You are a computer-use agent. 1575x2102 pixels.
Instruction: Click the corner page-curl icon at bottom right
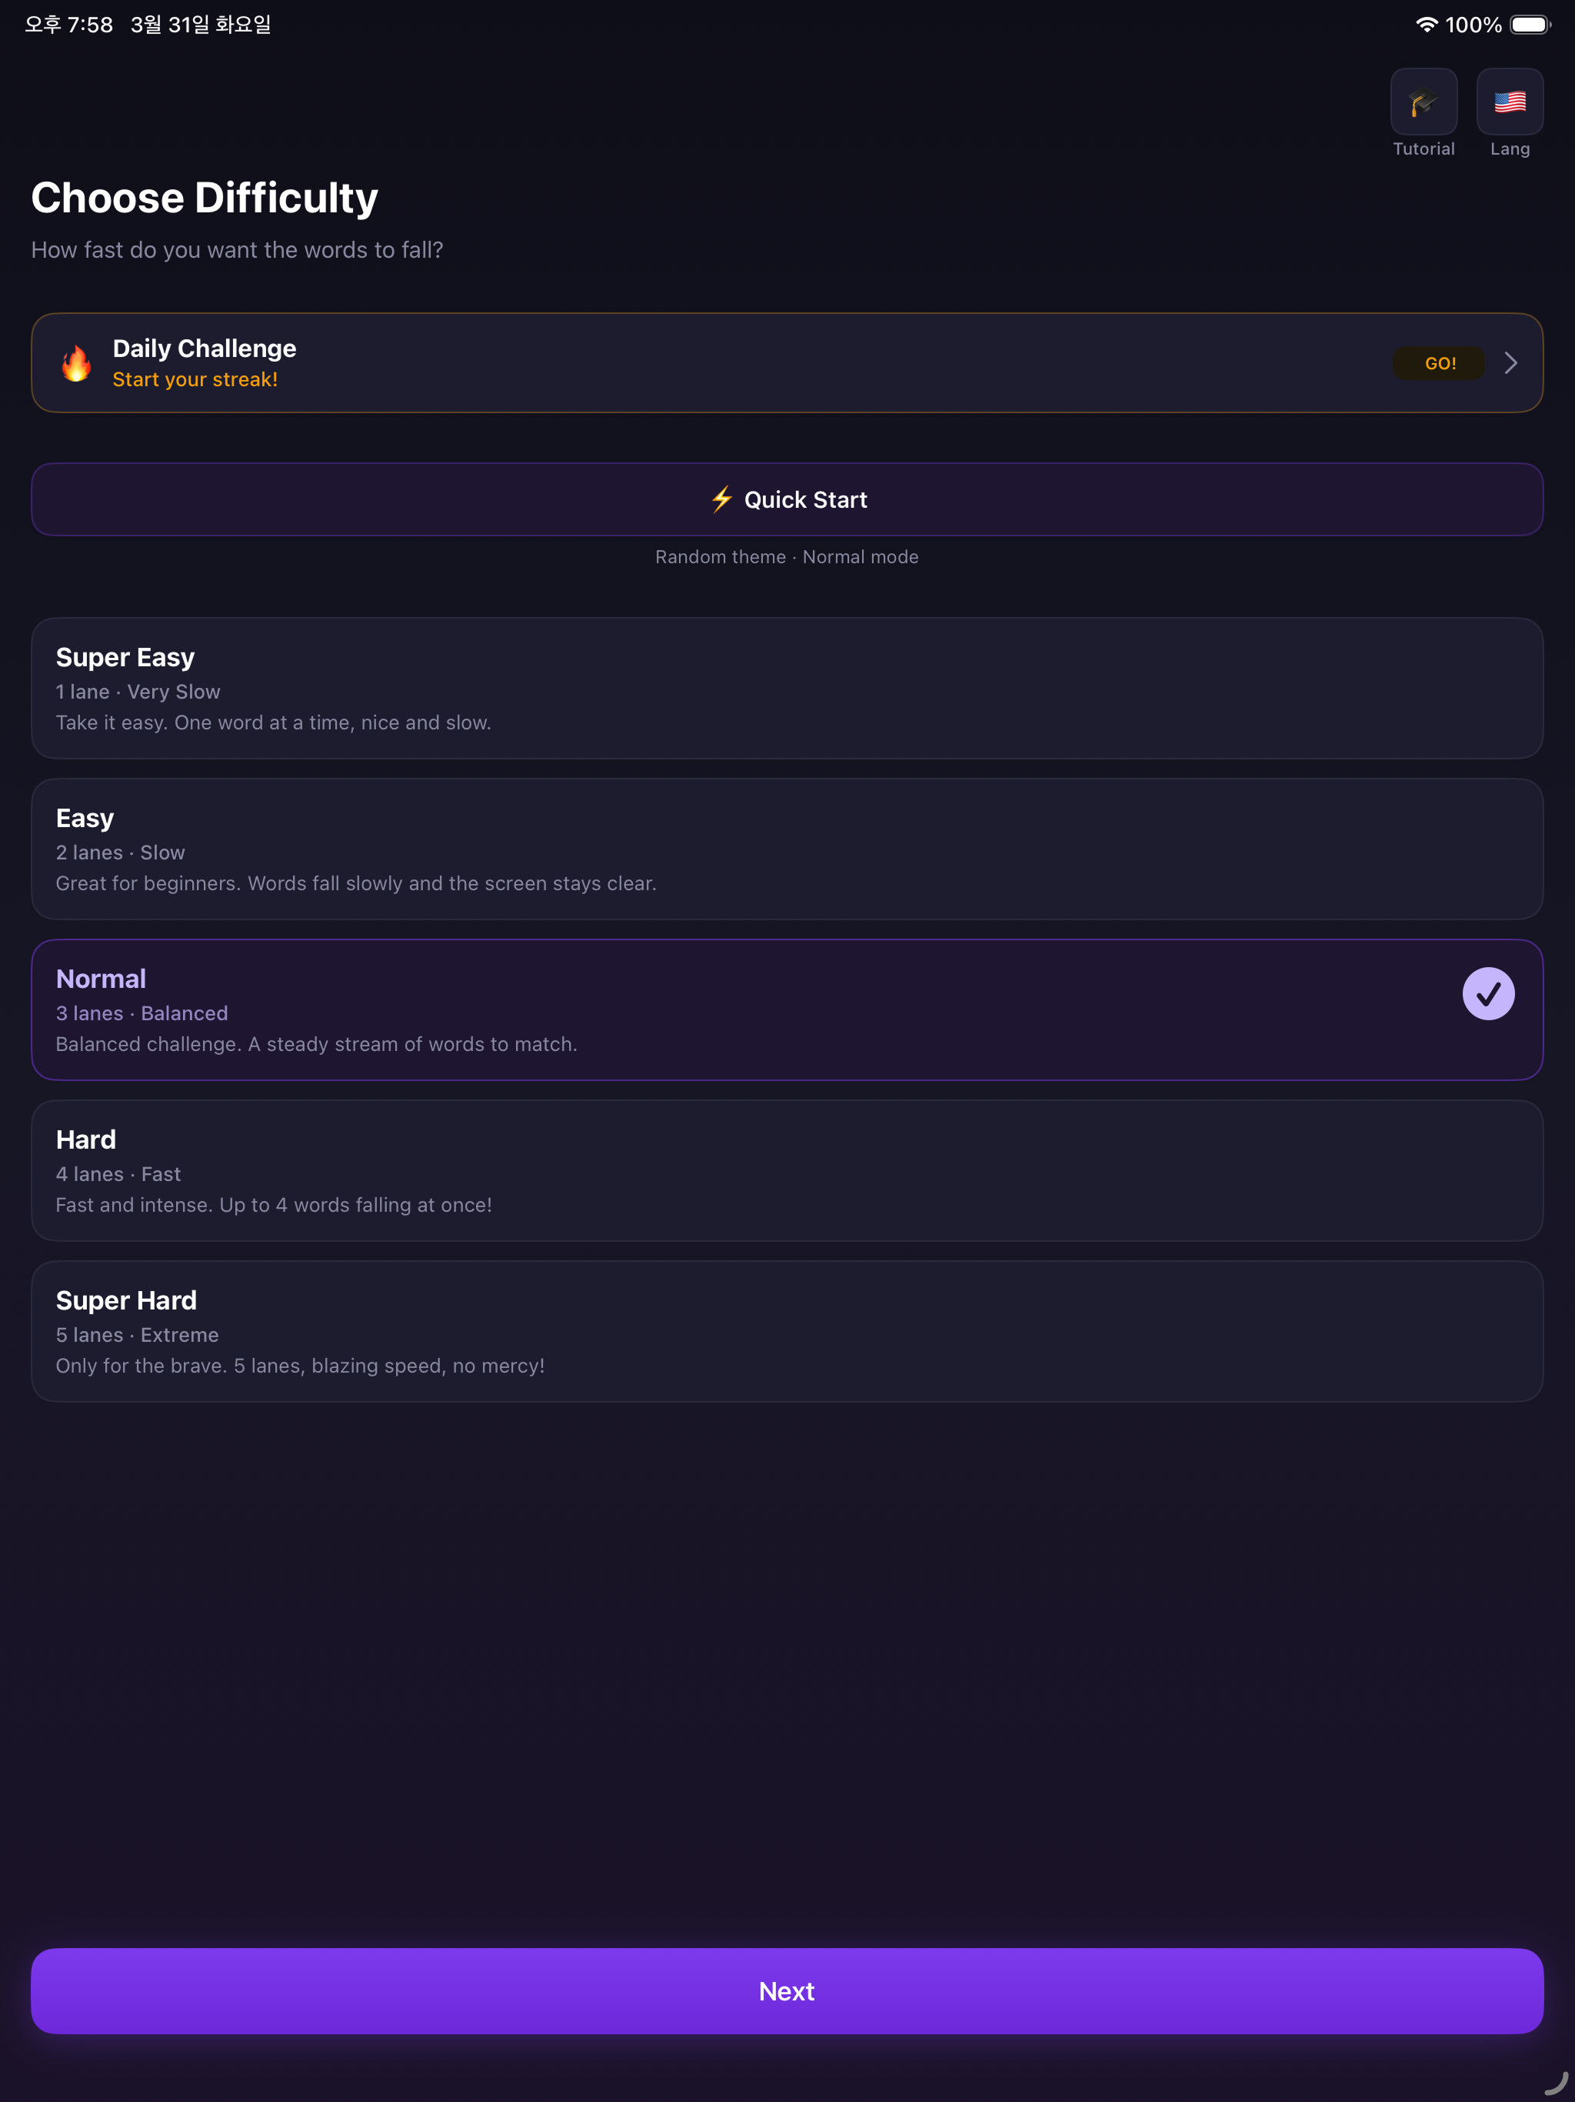coord(1556,2082)
